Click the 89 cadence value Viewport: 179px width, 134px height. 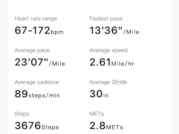(x=21, y=94)
